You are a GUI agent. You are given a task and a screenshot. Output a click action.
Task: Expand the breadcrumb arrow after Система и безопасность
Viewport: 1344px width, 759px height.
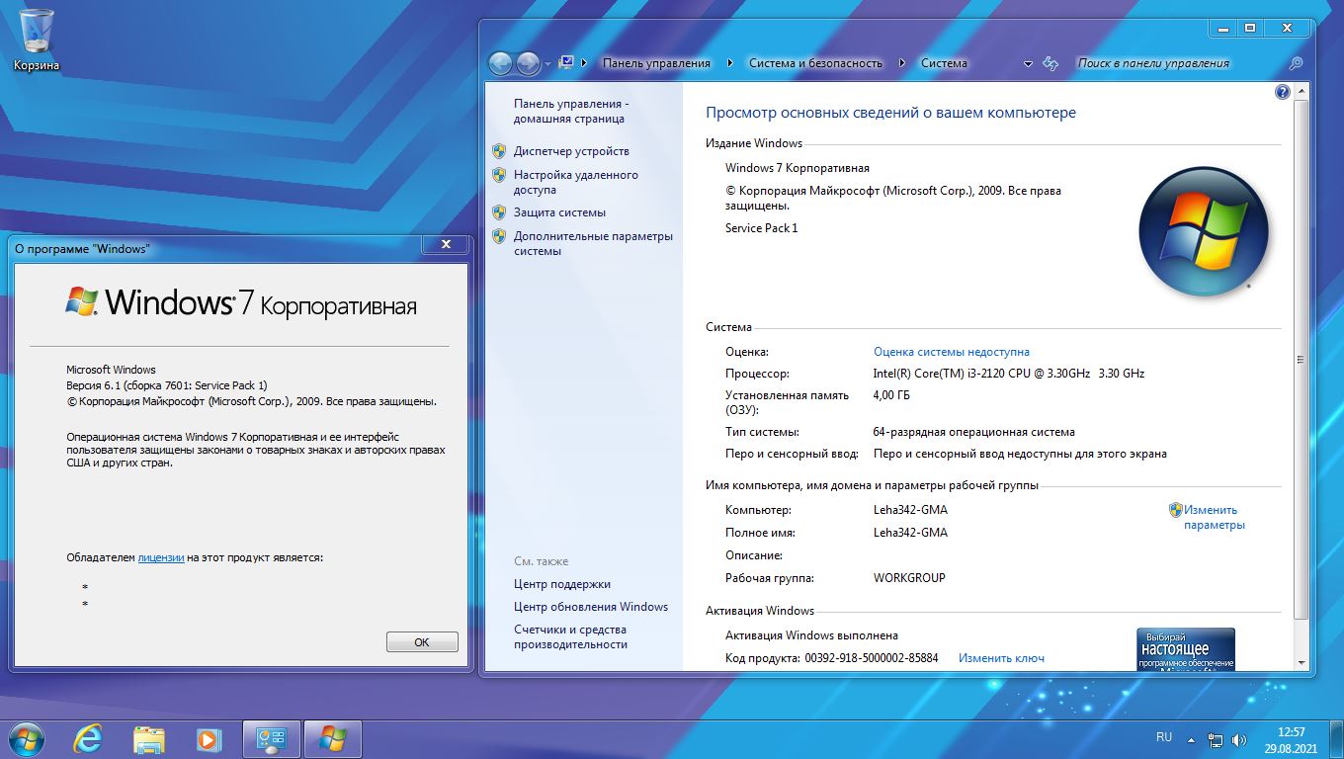point(902,63)
